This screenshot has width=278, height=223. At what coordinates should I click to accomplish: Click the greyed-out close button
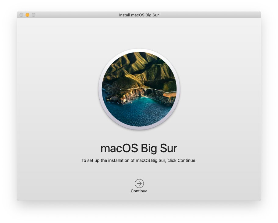coord(21,15)
